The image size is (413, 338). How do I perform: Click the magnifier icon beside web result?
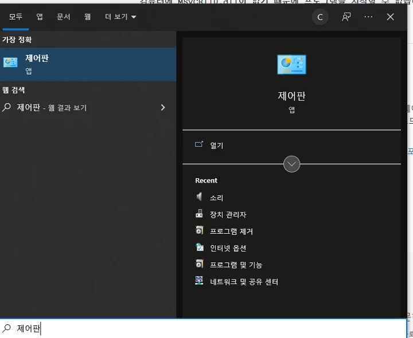[x=6, y=107]
